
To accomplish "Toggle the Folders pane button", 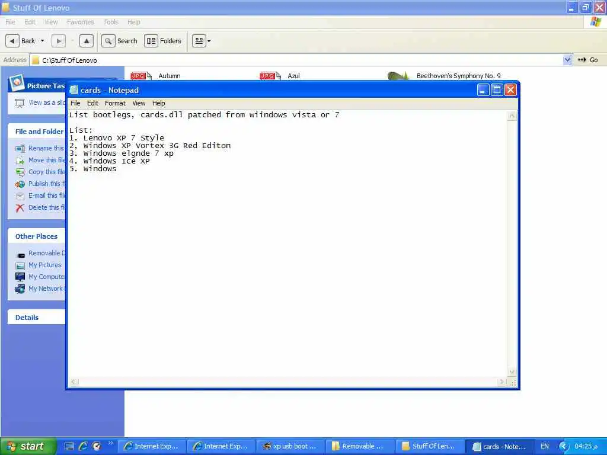I will click(x=163, y=41).
